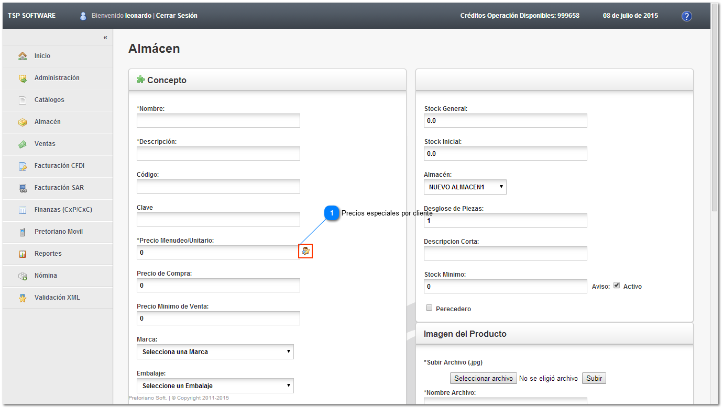Click the Clave input field
723x409 pixels.
pyautogui.click(x=218, y=220)
